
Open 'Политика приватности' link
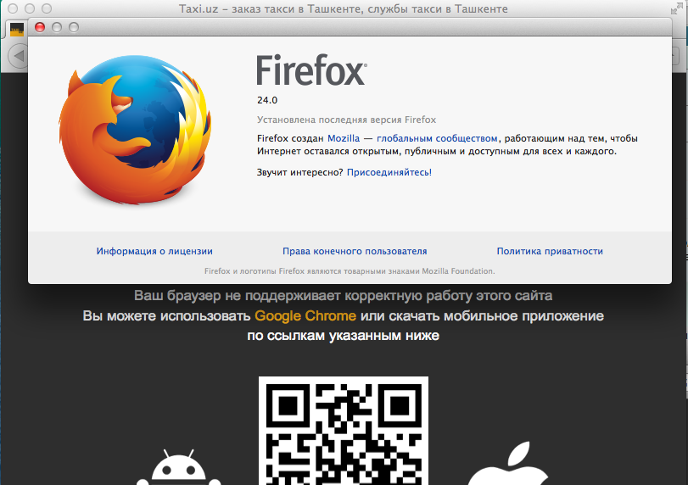550,251
